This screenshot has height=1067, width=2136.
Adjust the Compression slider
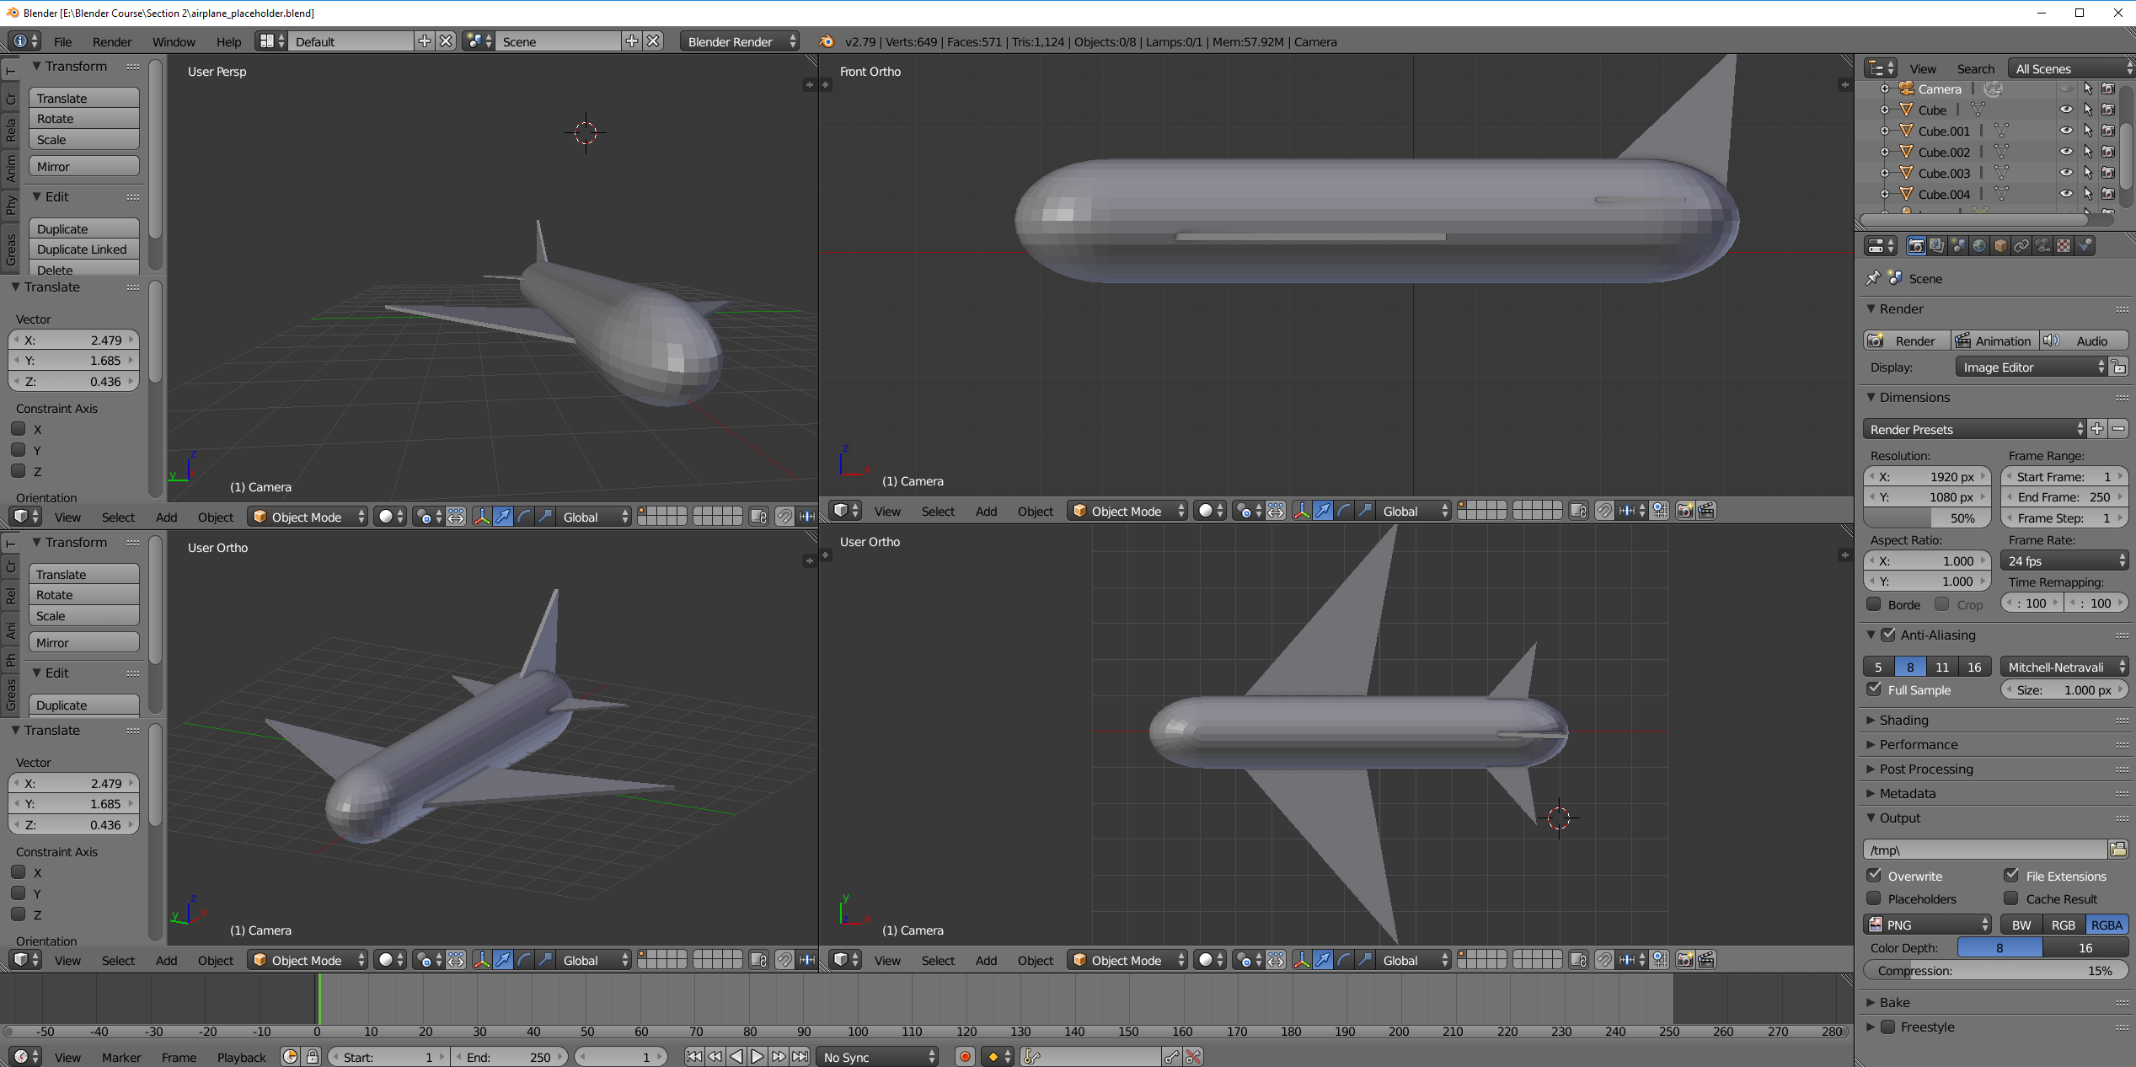(x=1994, y=970)
